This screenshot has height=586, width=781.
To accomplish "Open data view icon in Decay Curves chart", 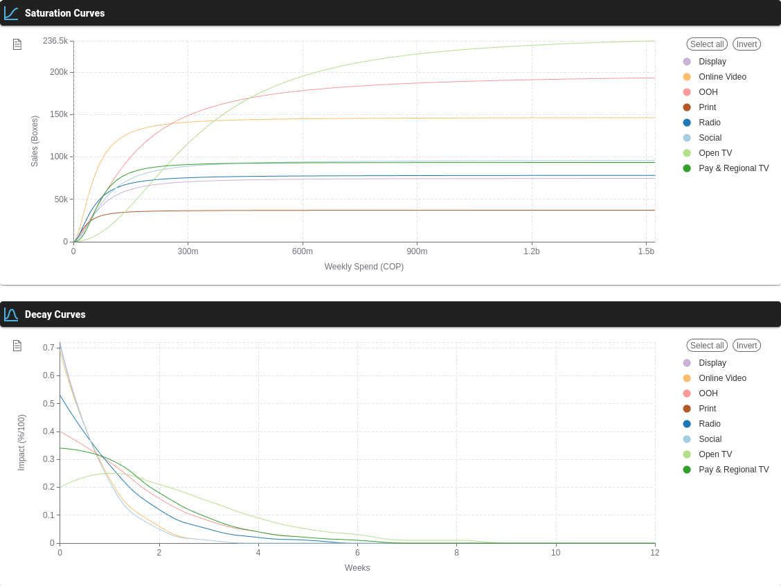I will [17, 346].
